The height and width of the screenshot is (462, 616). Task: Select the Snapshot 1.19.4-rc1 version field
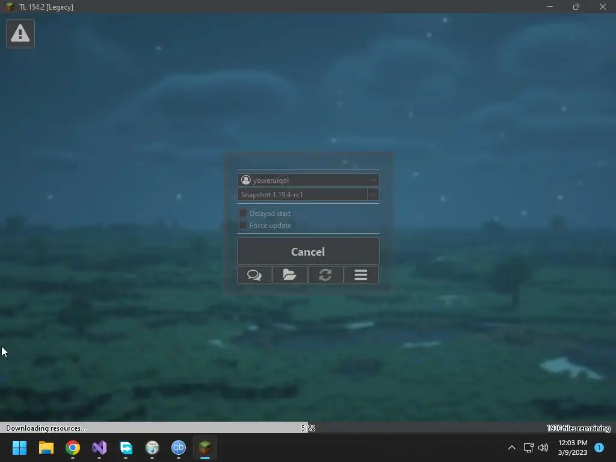[x=302, y=194]
